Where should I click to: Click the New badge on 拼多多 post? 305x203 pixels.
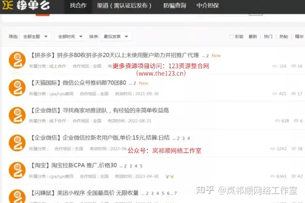pyautogui.click(x=216, y=56)
